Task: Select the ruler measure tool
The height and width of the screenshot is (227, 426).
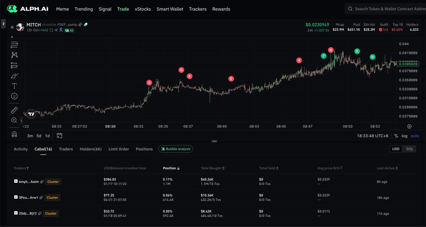Action: tap(14, 110)
